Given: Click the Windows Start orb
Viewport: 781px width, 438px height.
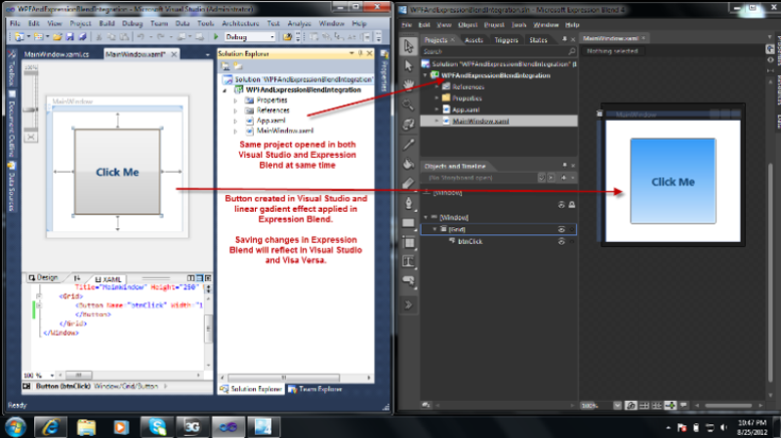Looking at the screenshot, I should pyautogui.click(x=16, y=426).
